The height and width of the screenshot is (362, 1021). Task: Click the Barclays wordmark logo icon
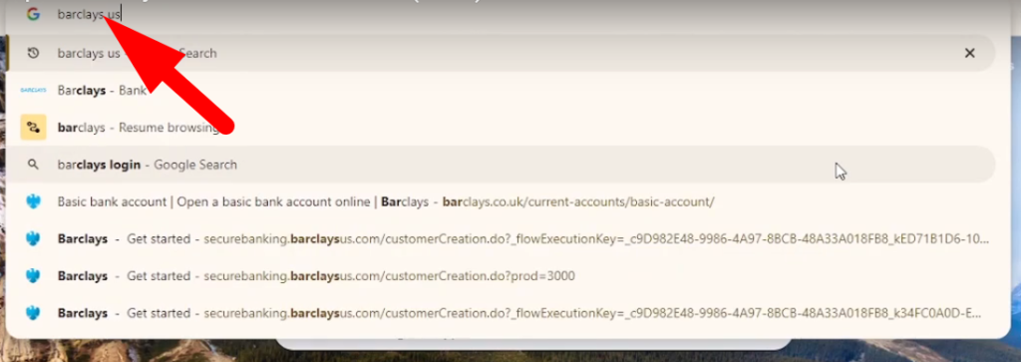pyautogui.click(x=33, y=91)
